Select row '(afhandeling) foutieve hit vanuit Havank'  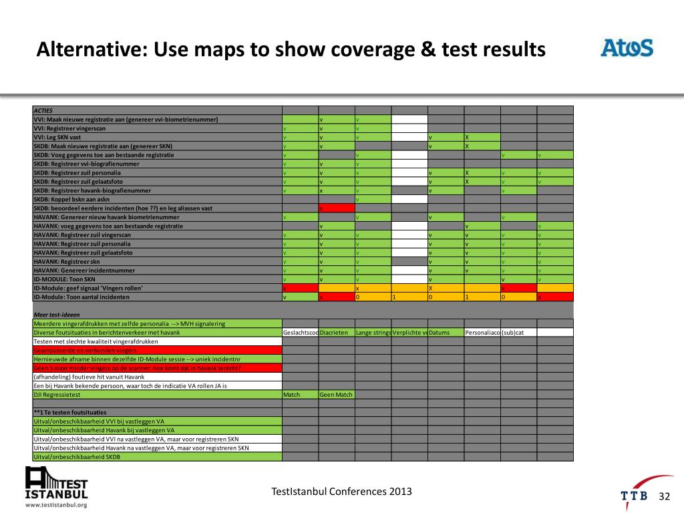[x=158, y=377]
